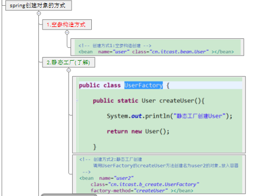Click 'public static User createUser(){' line
This screenshot has height=196, width=263.
tap(148, 101)
